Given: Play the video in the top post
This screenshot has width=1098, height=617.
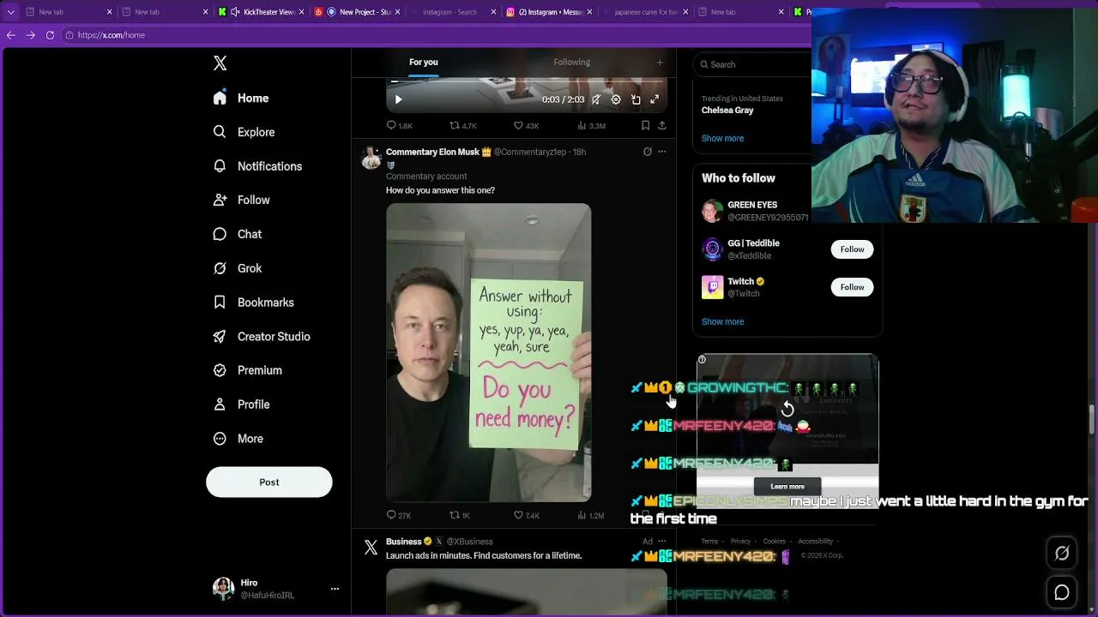Looking at the screenshot, I should [x=398, y=99].
